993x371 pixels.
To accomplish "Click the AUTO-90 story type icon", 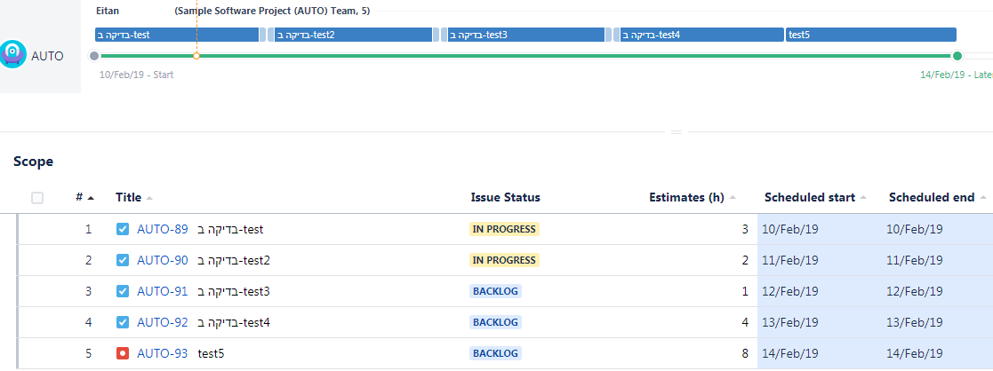I will [x=123, y=260].
